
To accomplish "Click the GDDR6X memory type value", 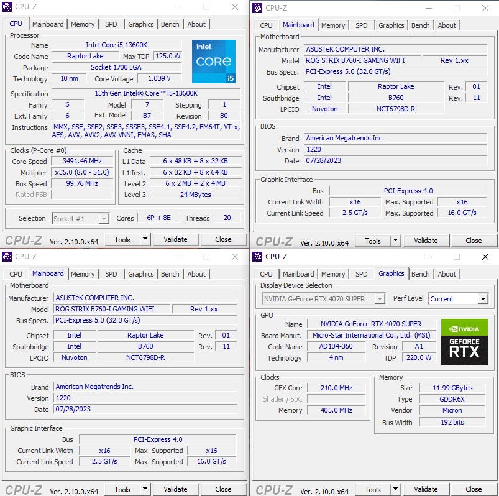I will click(452, 399).
